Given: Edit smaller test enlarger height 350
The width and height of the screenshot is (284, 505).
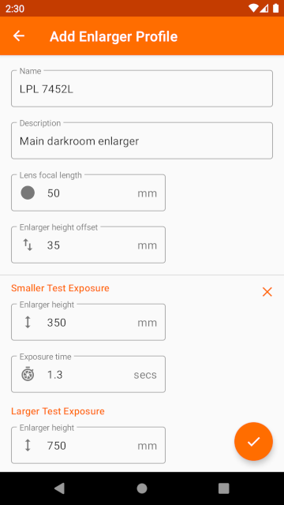Looking at the screenshot, I should [x=88, y=323].
